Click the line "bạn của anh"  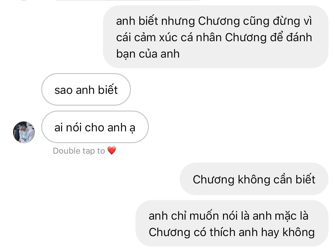(x=148, y=54)
